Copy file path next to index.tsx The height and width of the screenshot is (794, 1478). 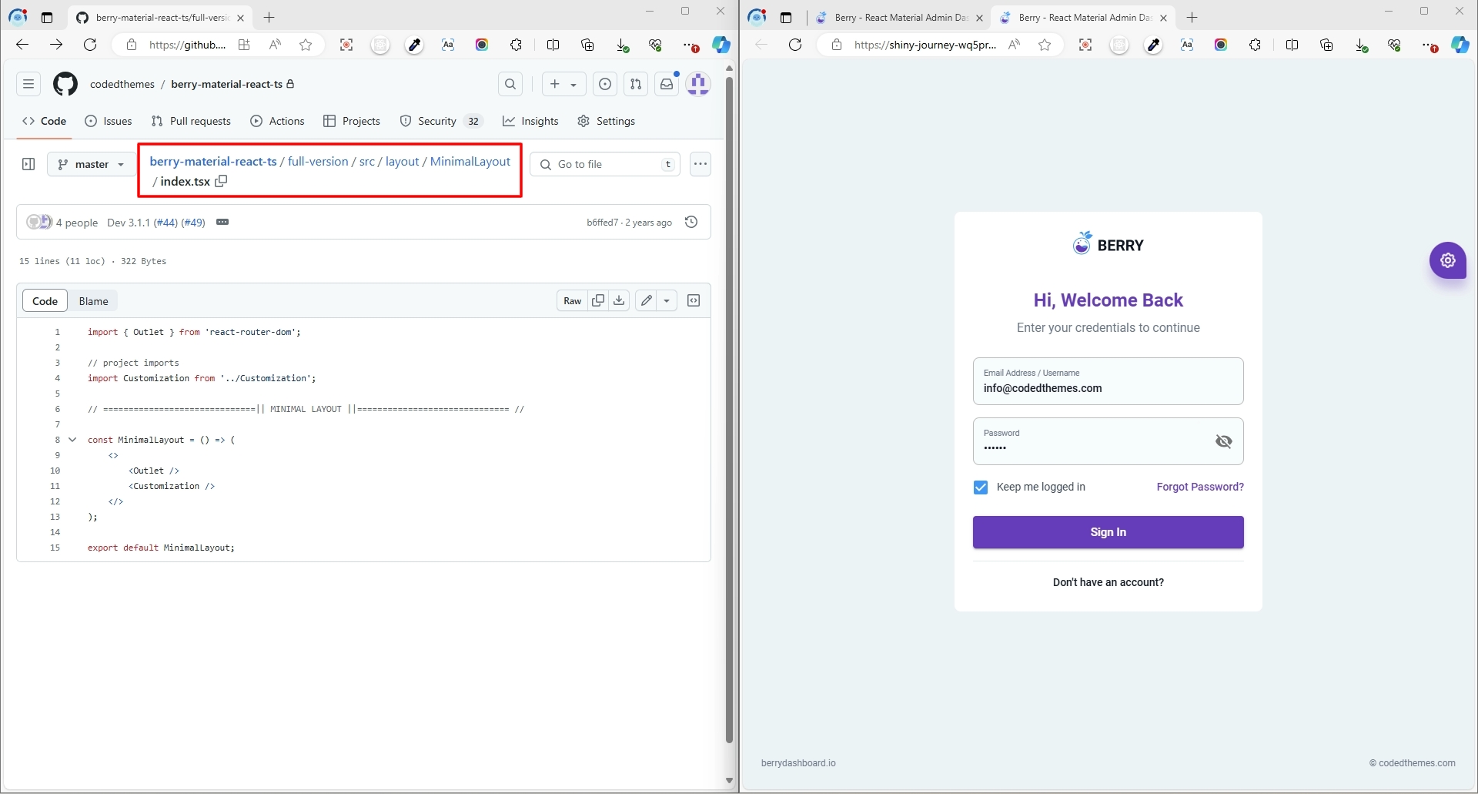point(222,182)
